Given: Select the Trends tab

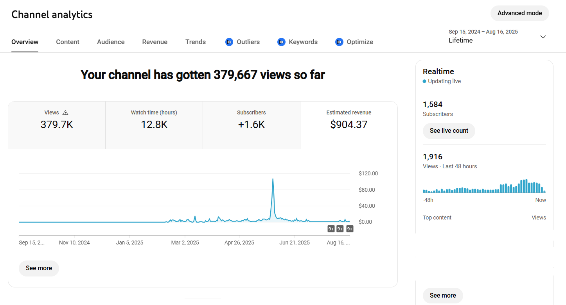Looking at the screenshot, I should [x=196, y=42].
